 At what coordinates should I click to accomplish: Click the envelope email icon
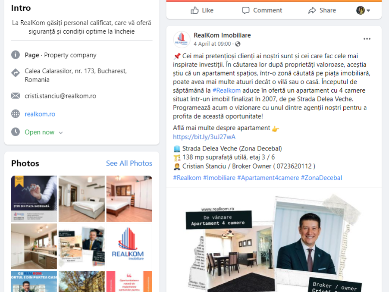[x=16, y=96]
